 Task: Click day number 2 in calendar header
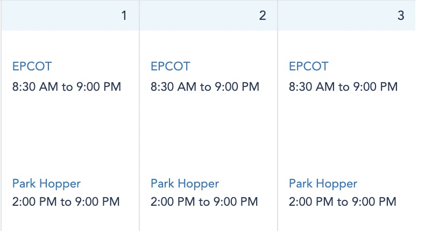262,16
